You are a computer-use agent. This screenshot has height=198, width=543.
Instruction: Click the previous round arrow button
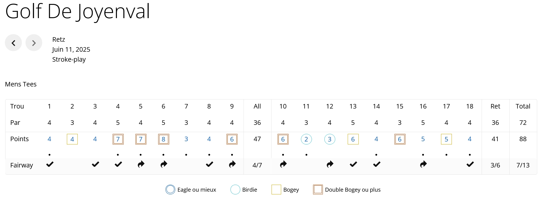point(13,43)
